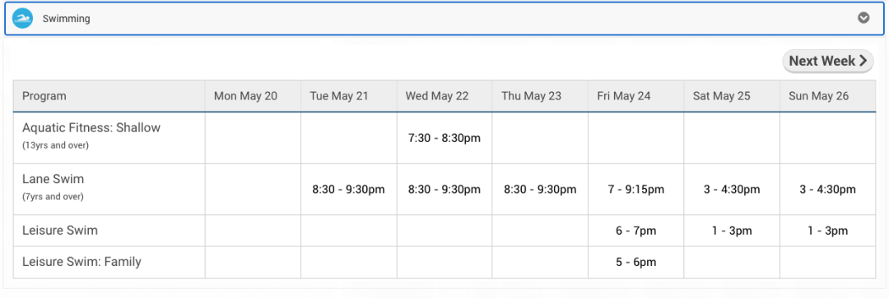This screenshot has height=298, width=889.
Task: Click Aquatic Fitness: Shallow program name
Action: coord(91,128)
